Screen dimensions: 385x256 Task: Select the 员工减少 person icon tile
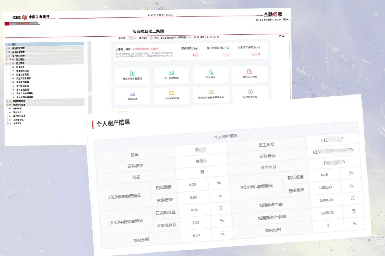[211, 73]
